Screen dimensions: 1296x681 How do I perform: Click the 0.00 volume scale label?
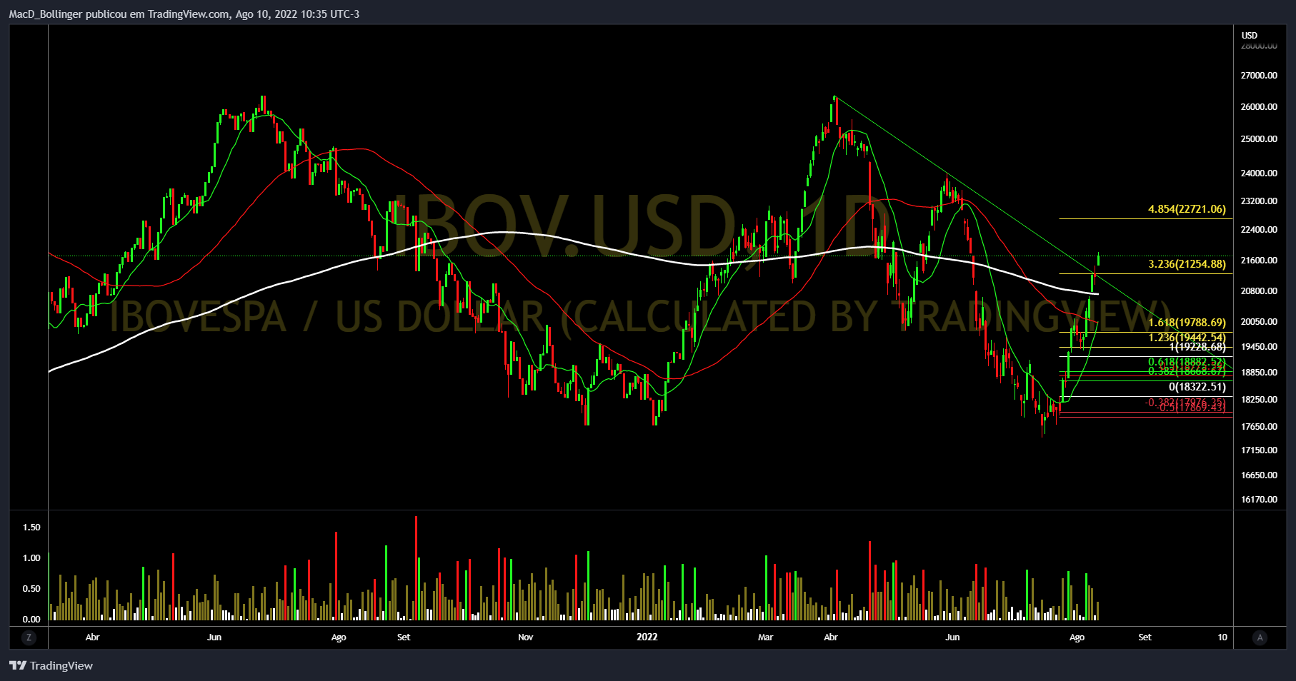click(31, 620)
